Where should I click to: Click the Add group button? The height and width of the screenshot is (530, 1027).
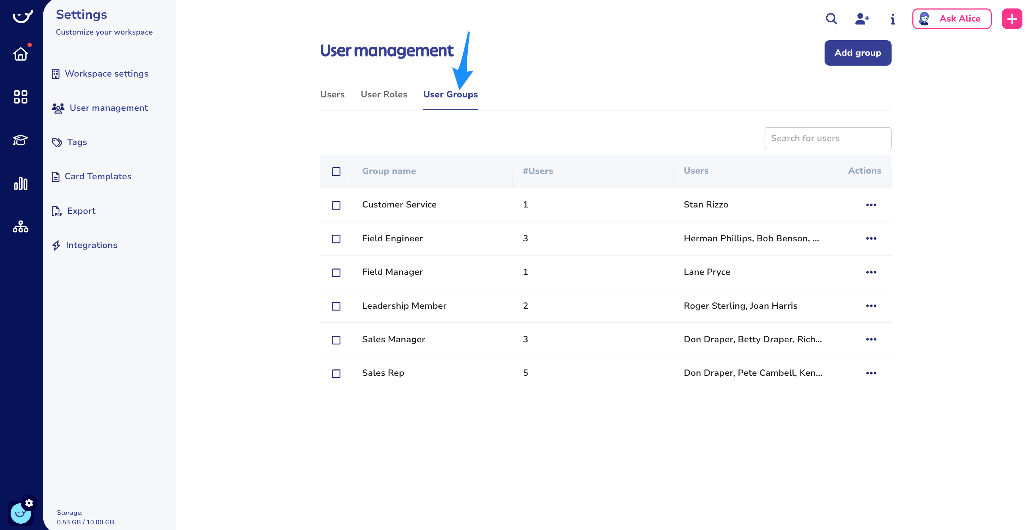point(858,53)
